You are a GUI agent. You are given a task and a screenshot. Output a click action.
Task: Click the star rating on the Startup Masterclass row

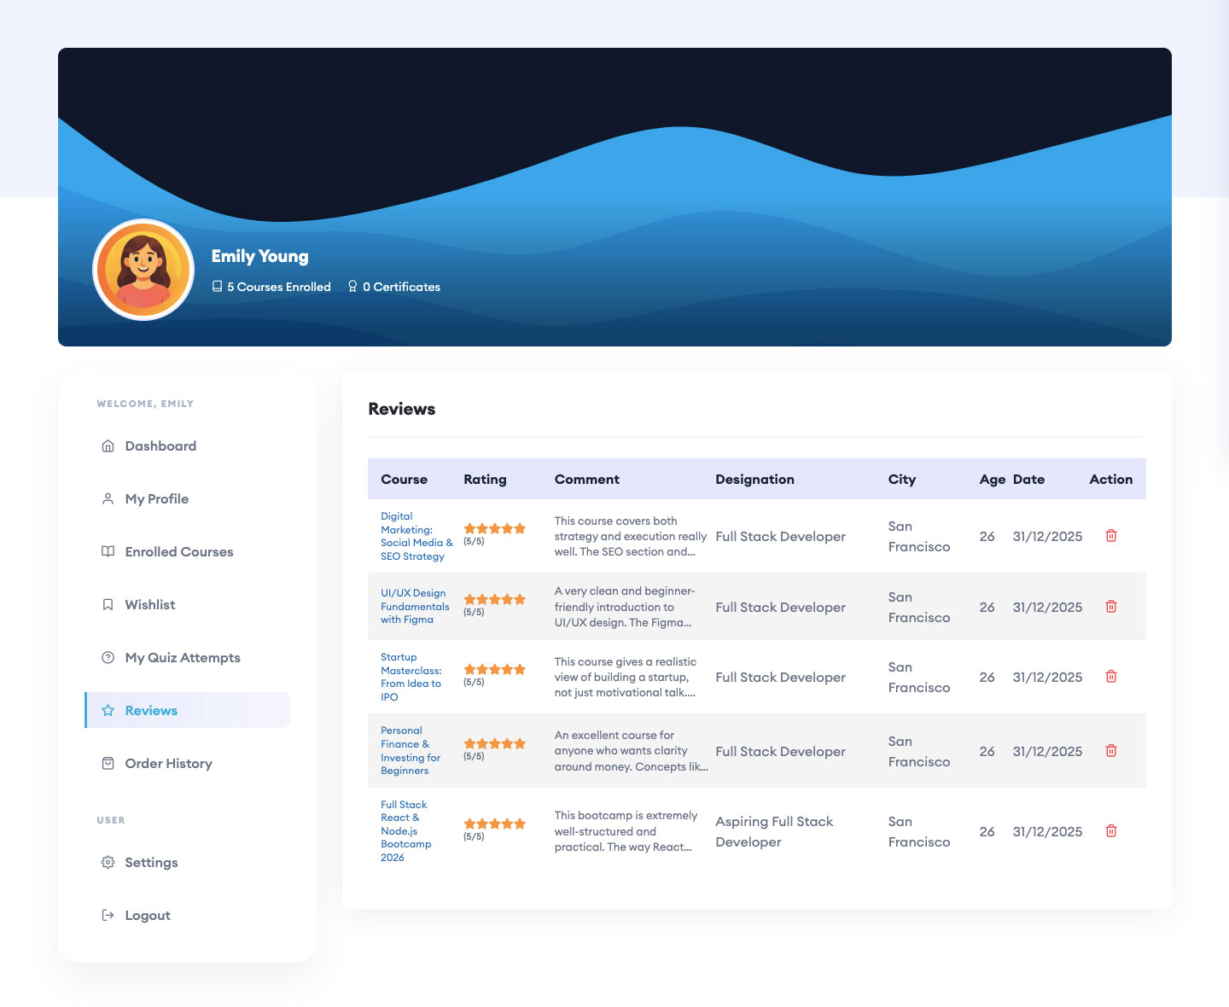[494, 669]
